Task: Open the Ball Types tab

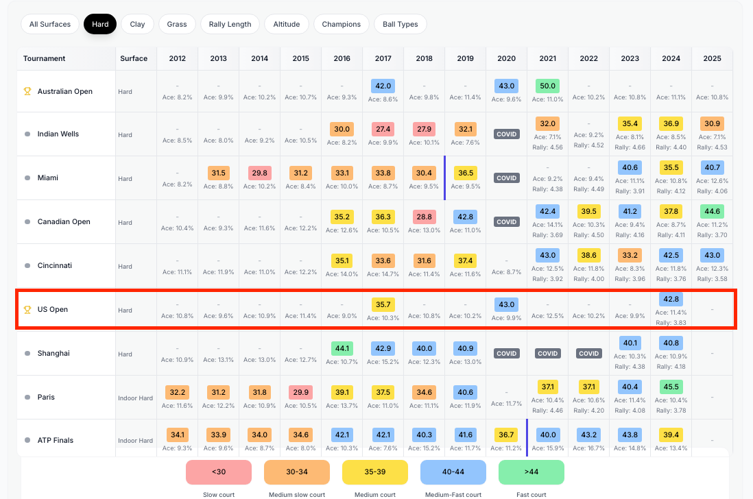Action: coord(400,24)
